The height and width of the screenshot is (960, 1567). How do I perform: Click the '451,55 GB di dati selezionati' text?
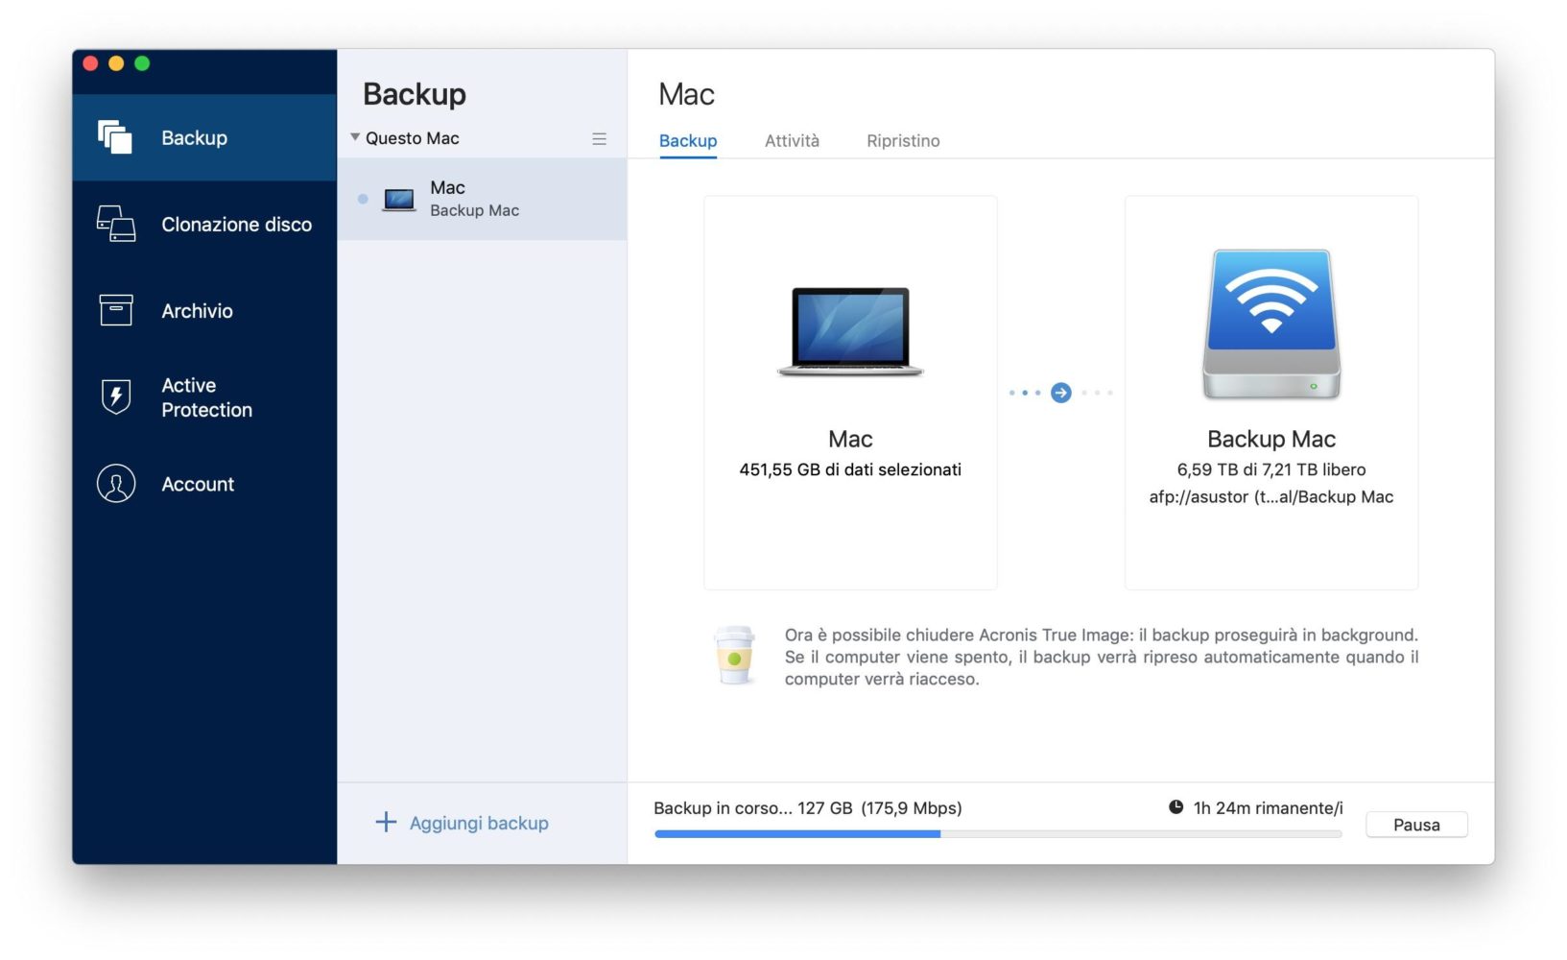(850, 469)
